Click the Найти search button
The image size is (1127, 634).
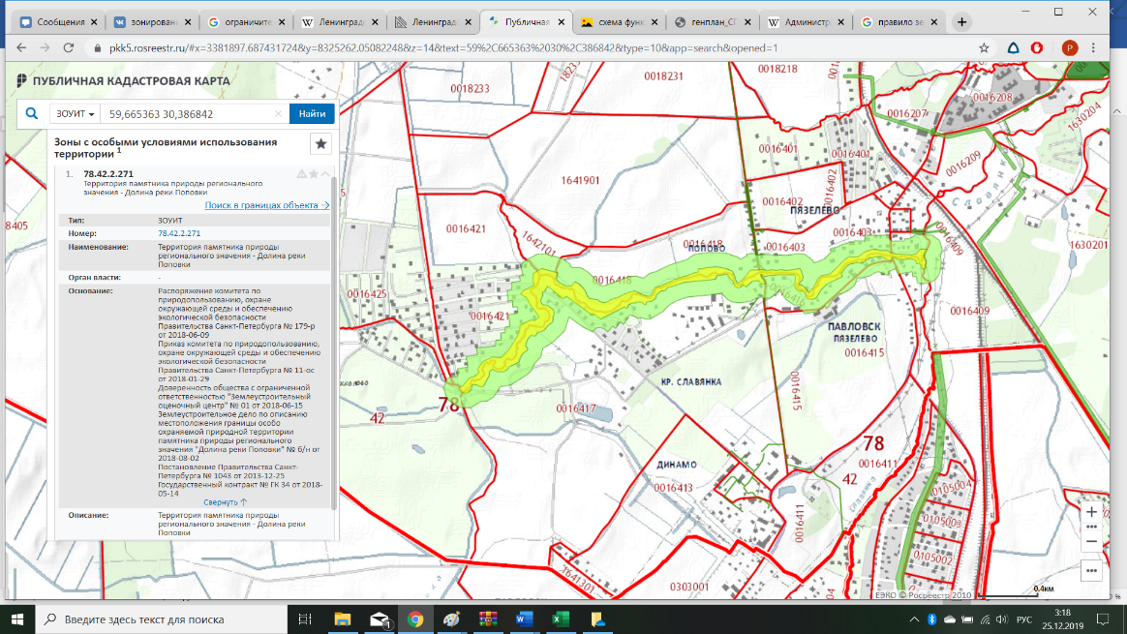(312, 113)
